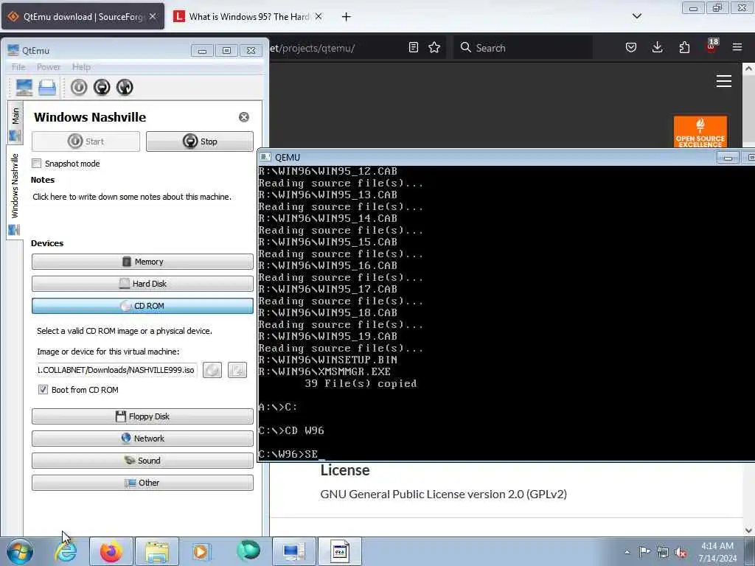Image resolution: width=755 pixels, height=566 pixels.
Task: Click the notes area for this machine
Action: pos(132,197)
